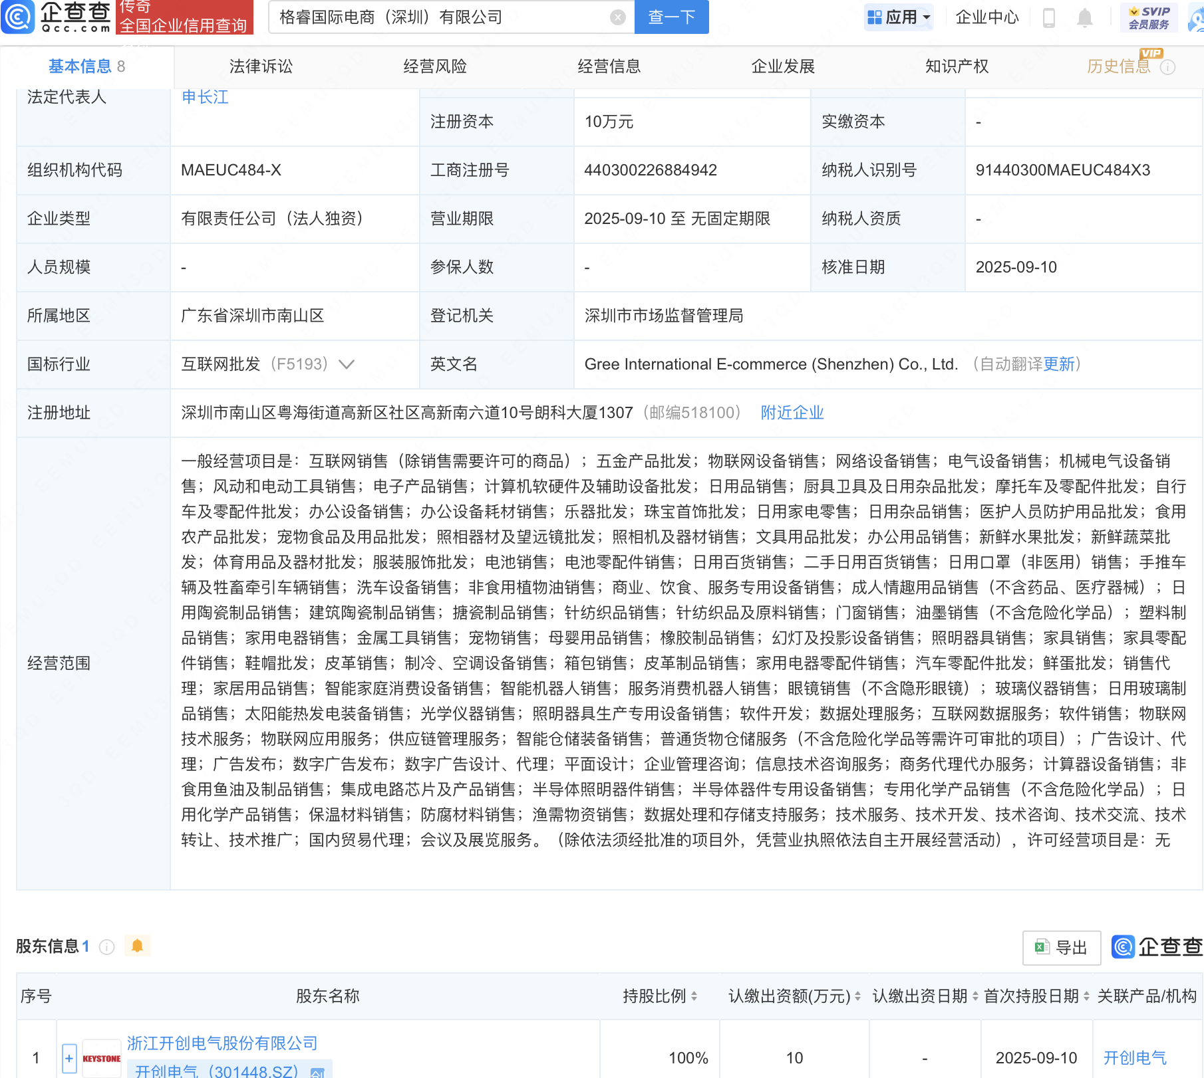Open shareholder 浙江开创电气股份有限公司 page

point(222,1043)
